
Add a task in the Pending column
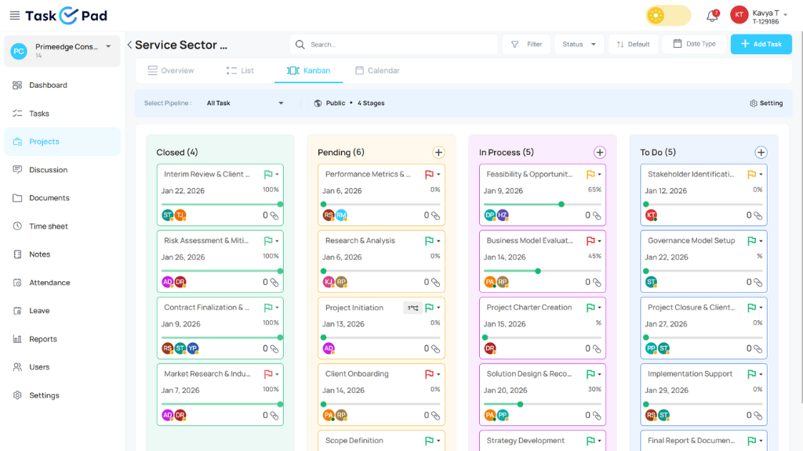[x=438, y=153]
